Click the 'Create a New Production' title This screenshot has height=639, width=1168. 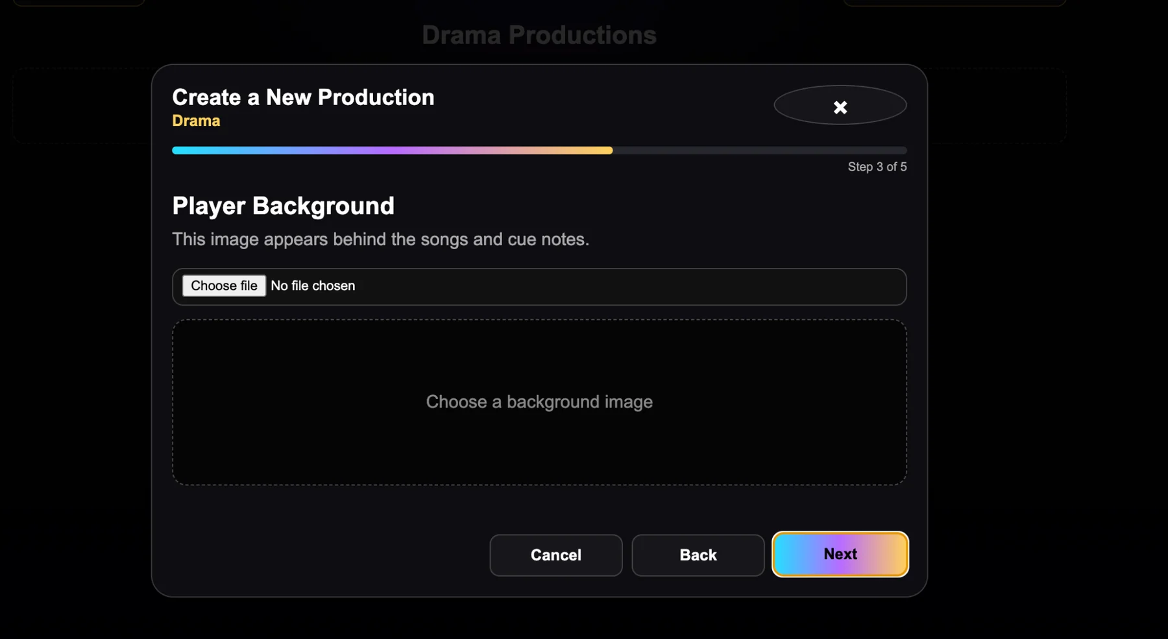tap(303, 97)
